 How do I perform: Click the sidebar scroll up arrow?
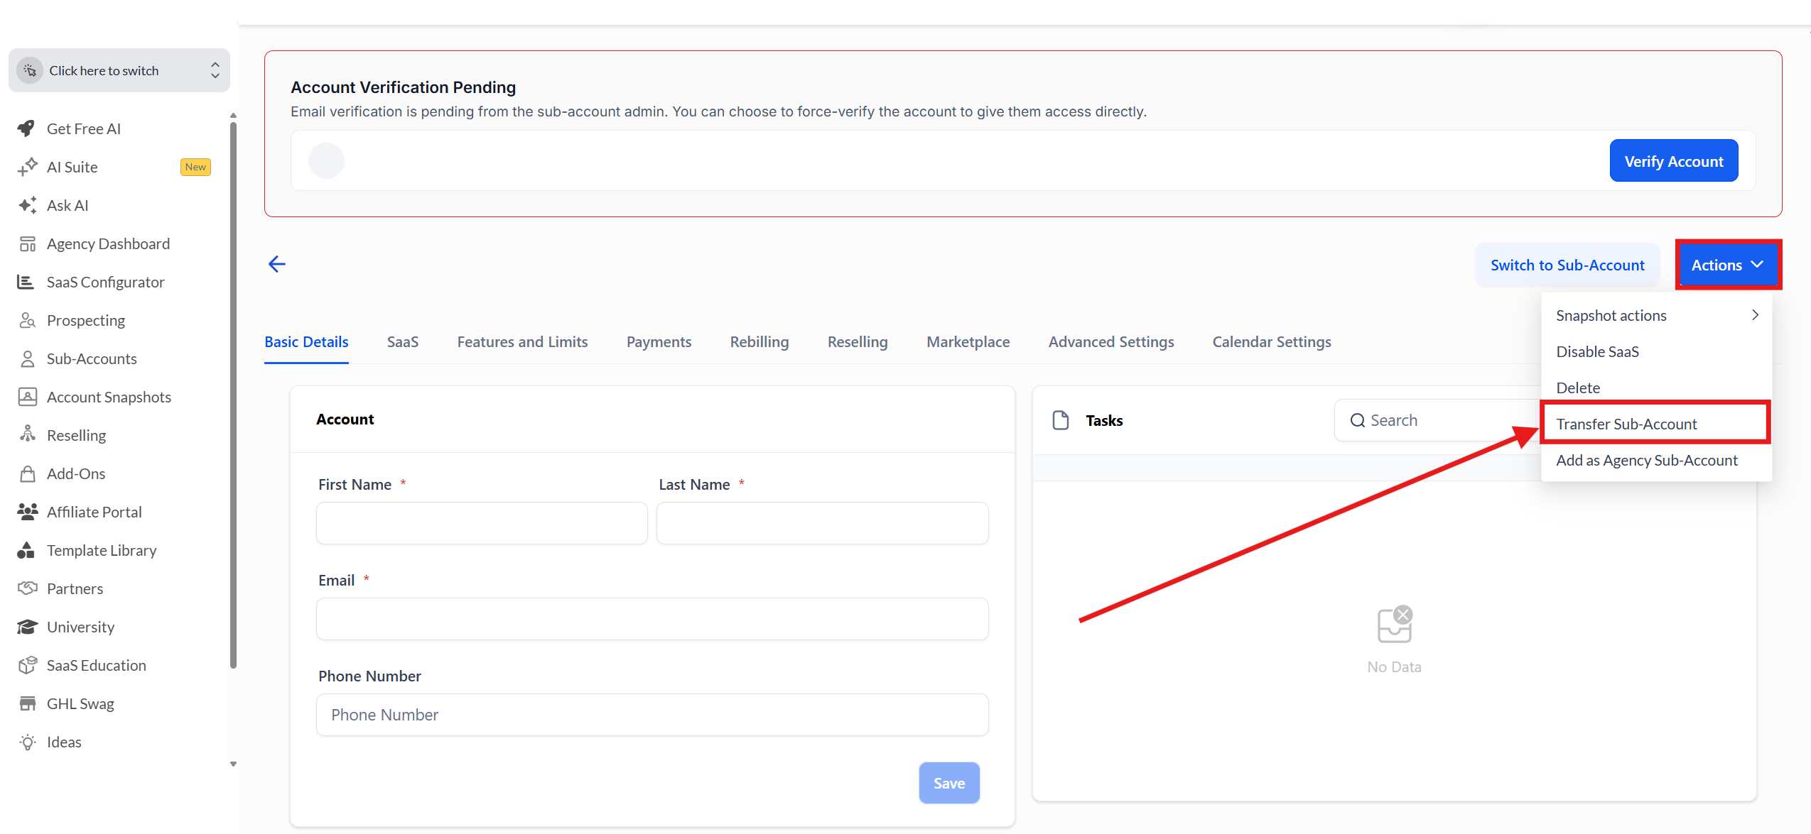(x=233, y=115)
